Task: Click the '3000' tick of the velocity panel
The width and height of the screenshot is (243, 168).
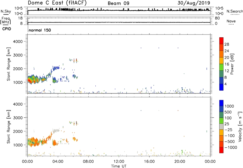Action: coord(18,118)
